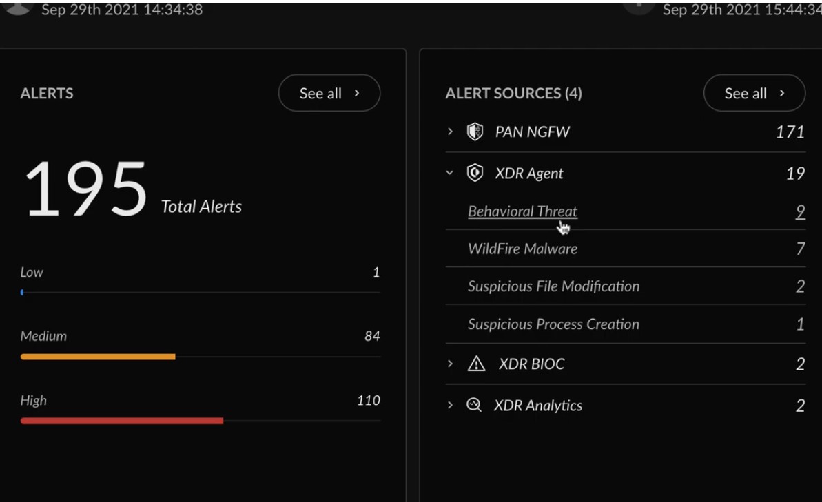The image size is (822, 502).
Task: Click the Medium severity label
Action: (x=43, y=336)
